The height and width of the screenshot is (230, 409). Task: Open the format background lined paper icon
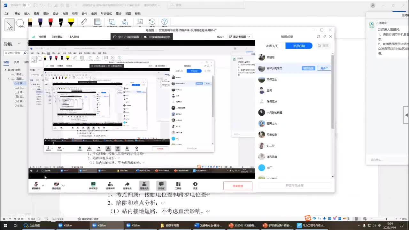pyautogui.click(x=97, y=22)
